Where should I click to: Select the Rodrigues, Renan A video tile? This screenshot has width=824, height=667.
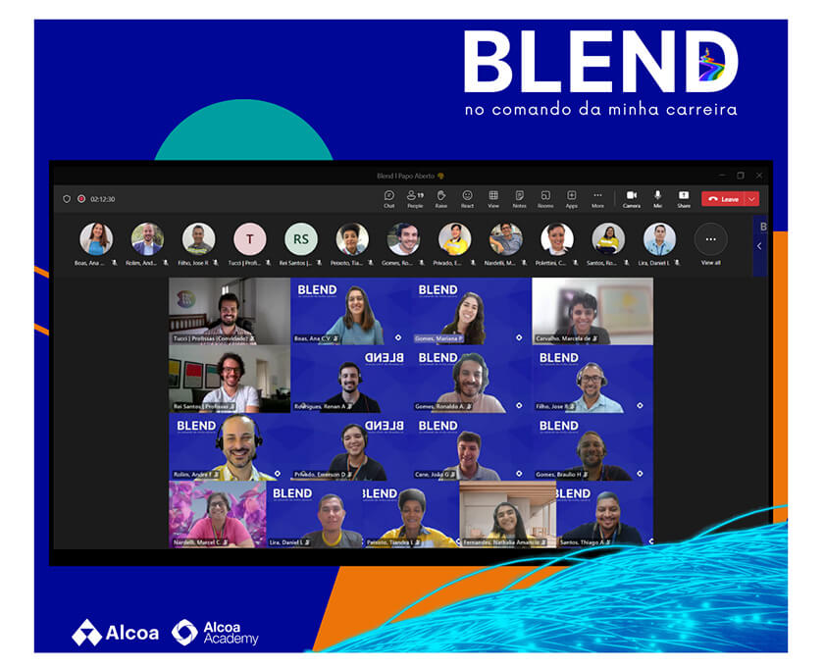point(351,379)
